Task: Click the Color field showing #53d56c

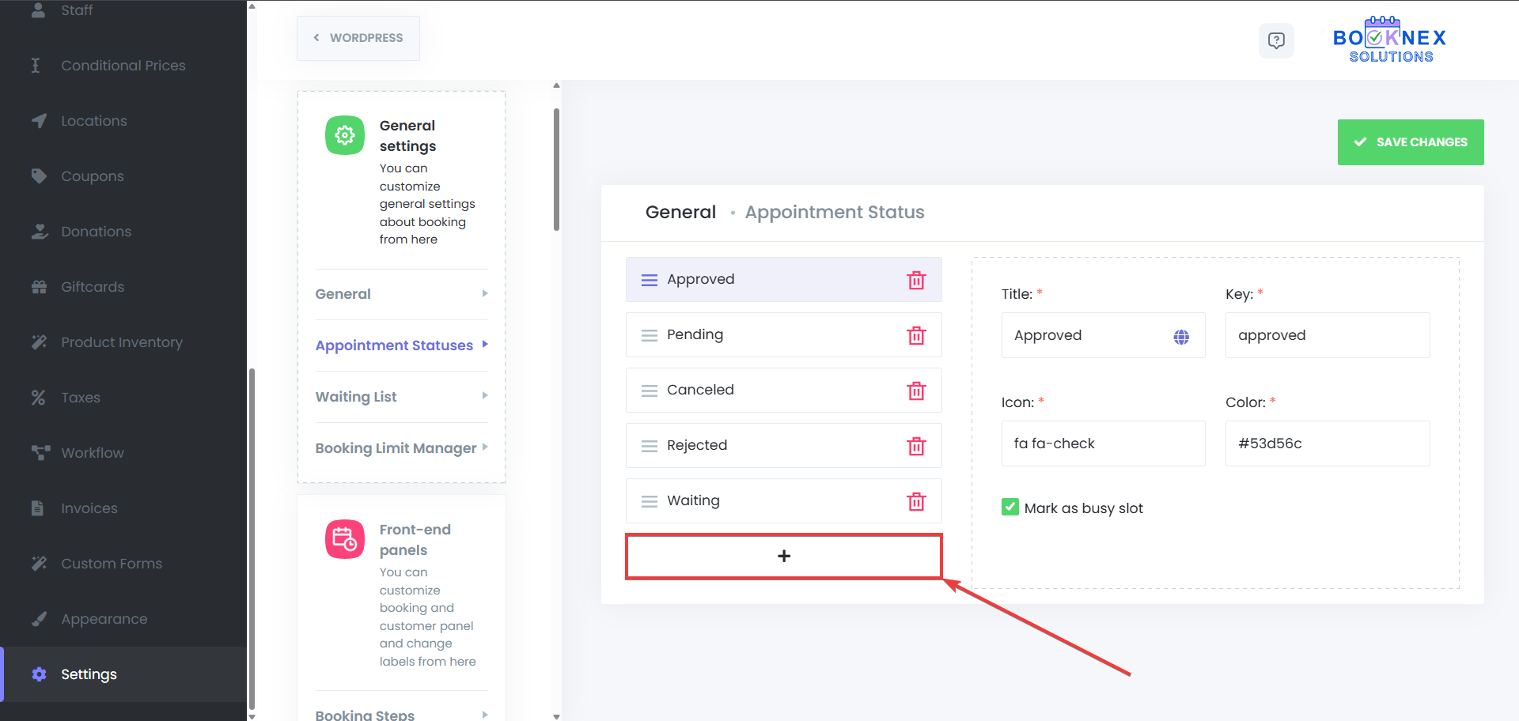Action: click(x=1327, y=444)
